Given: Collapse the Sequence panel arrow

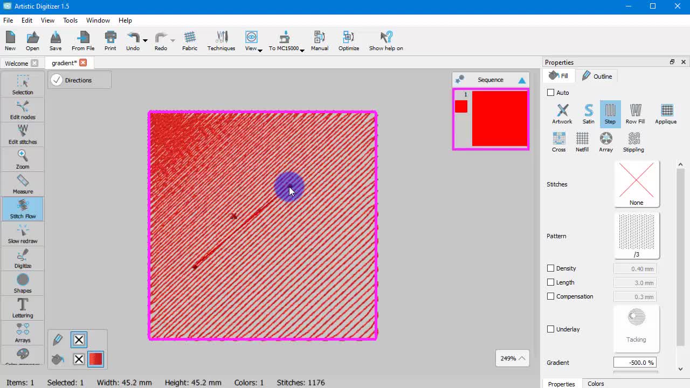Looking at the screenshot, I should click(522, 80).
